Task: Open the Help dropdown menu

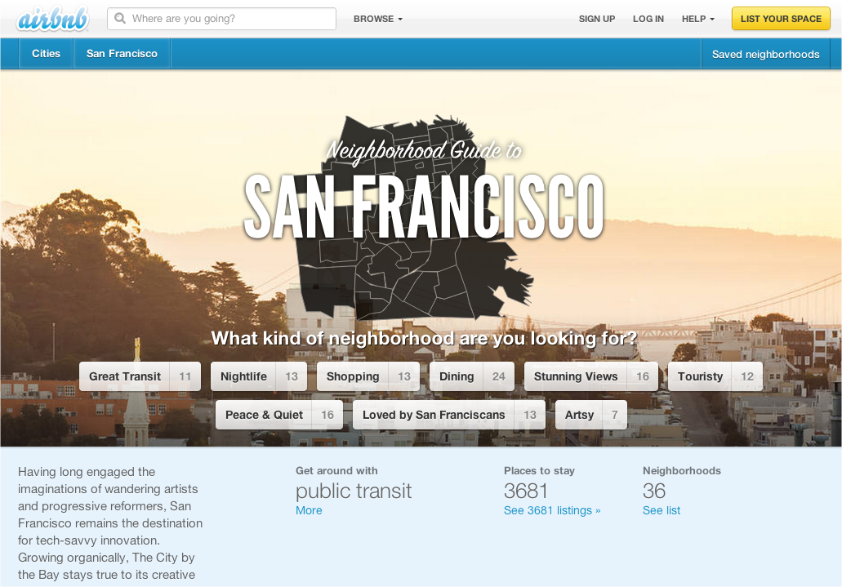Action: [x=698, y=19]
